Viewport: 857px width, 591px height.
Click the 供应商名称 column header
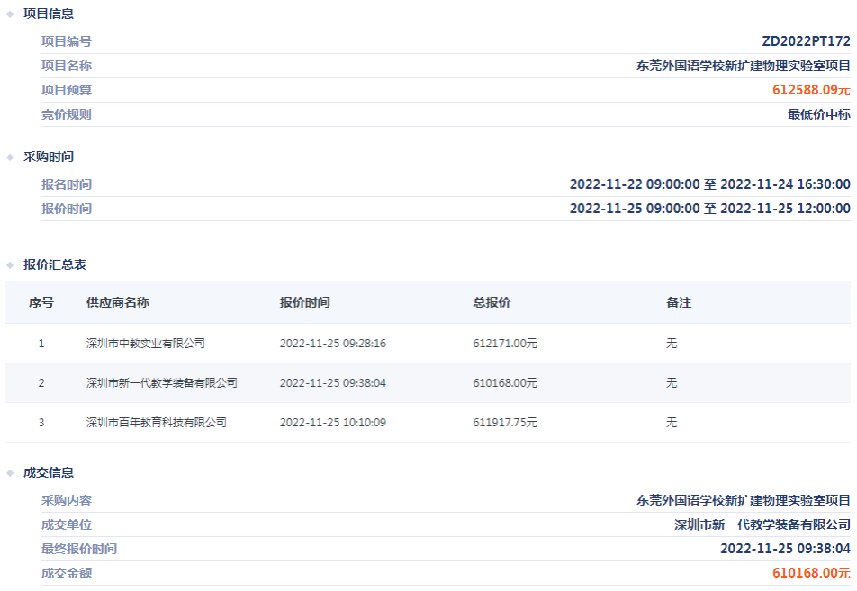pos(118,302)
